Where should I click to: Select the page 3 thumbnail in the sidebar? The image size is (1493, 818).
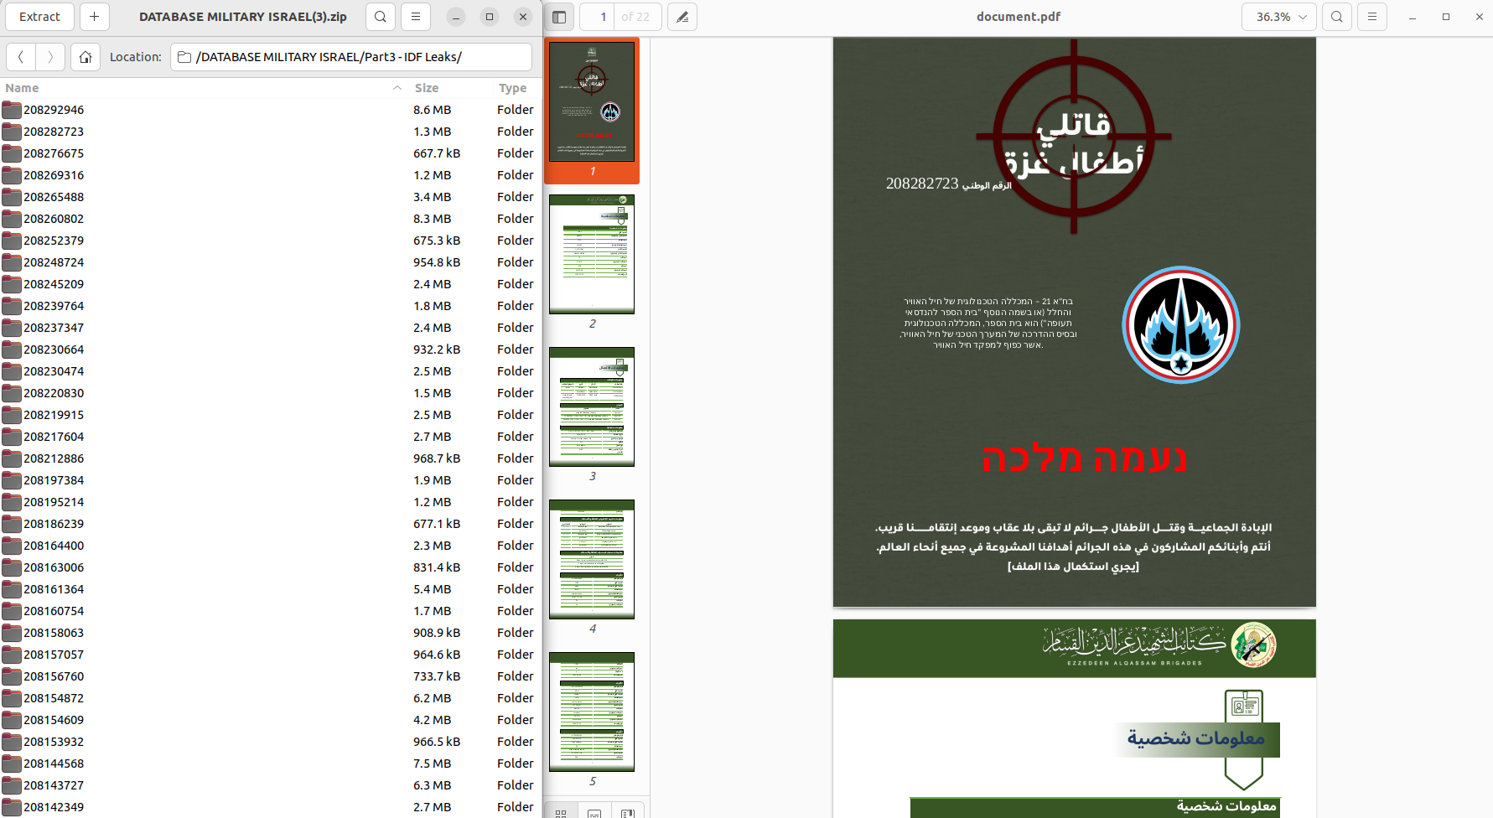coord(592,407)
